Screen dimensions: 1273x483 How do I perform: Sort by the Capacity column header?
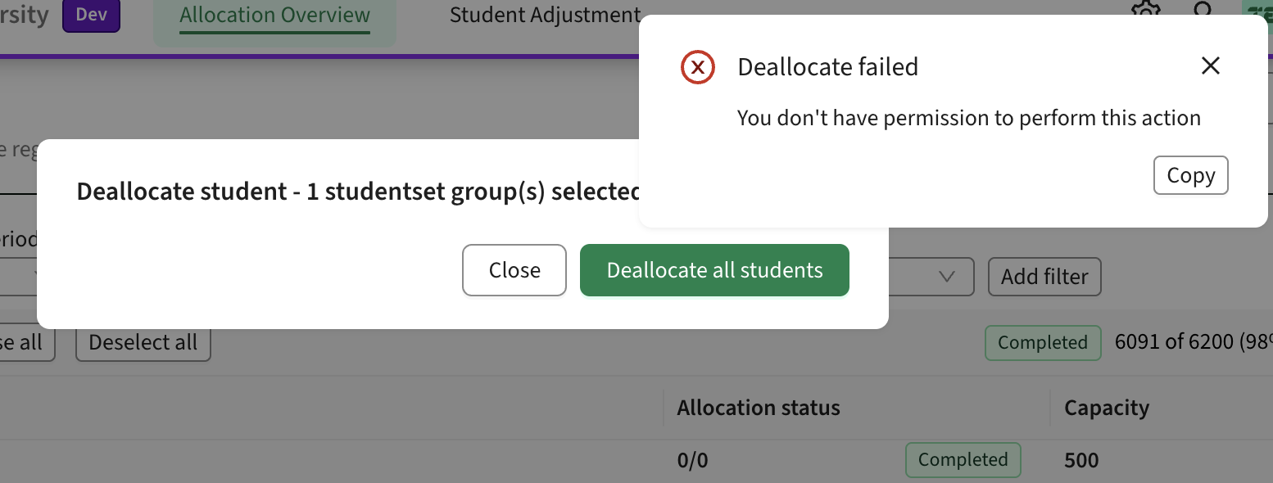pos(1106,407)
